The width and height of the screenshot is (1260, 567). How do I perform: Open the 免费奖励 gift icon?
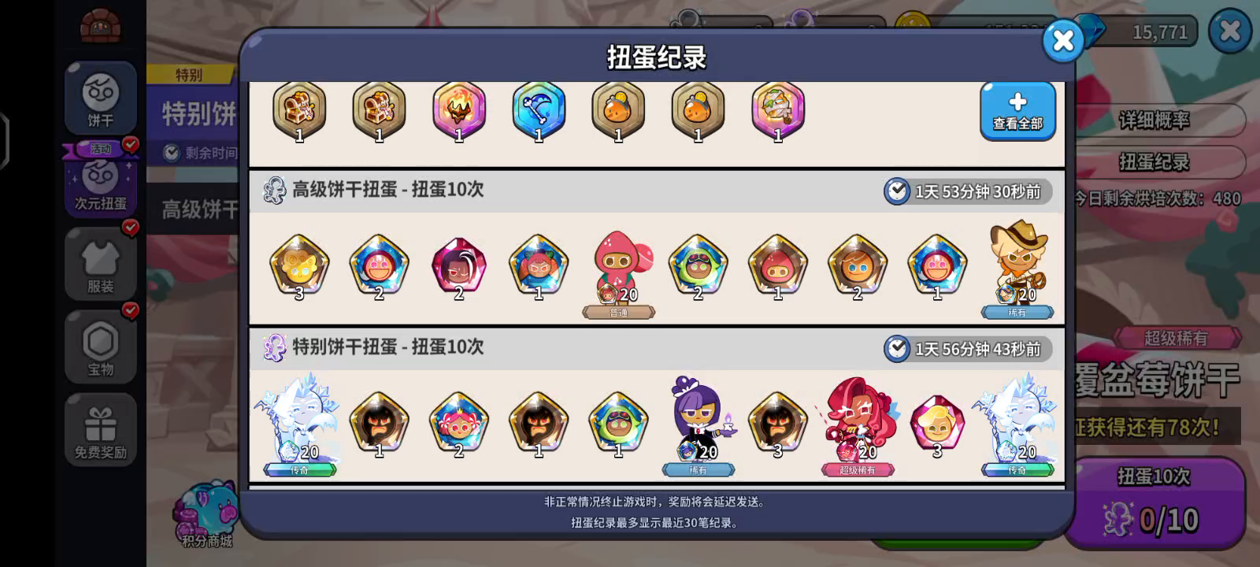101,430
